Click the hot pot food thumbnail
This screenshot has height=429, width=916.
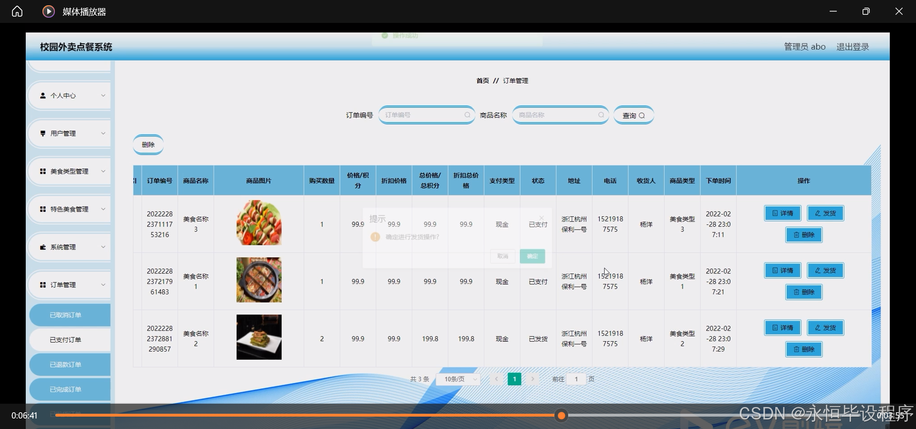pos(259,280)
